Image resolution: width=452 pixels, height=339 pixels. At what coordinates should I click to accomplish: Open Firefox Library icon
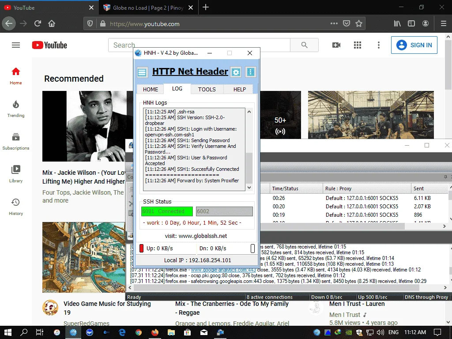click(x=397, y=23)
